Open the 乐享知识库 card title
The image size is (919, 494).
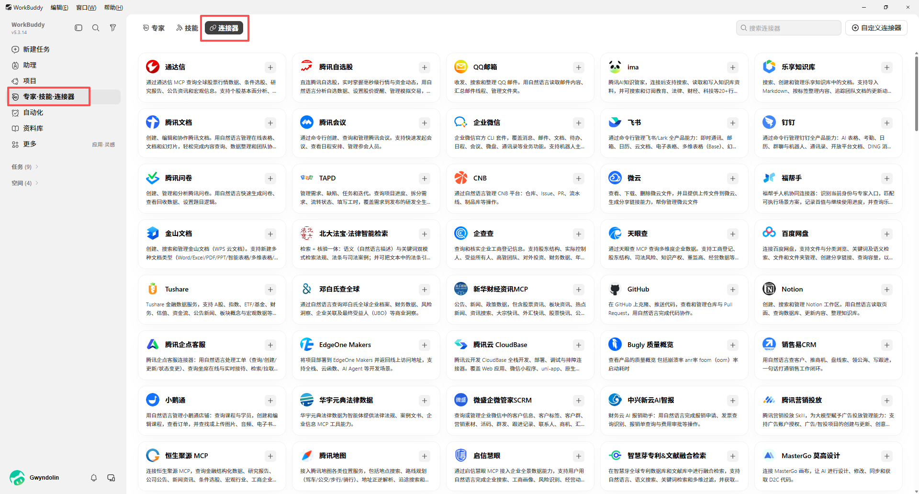pos(798,67)
